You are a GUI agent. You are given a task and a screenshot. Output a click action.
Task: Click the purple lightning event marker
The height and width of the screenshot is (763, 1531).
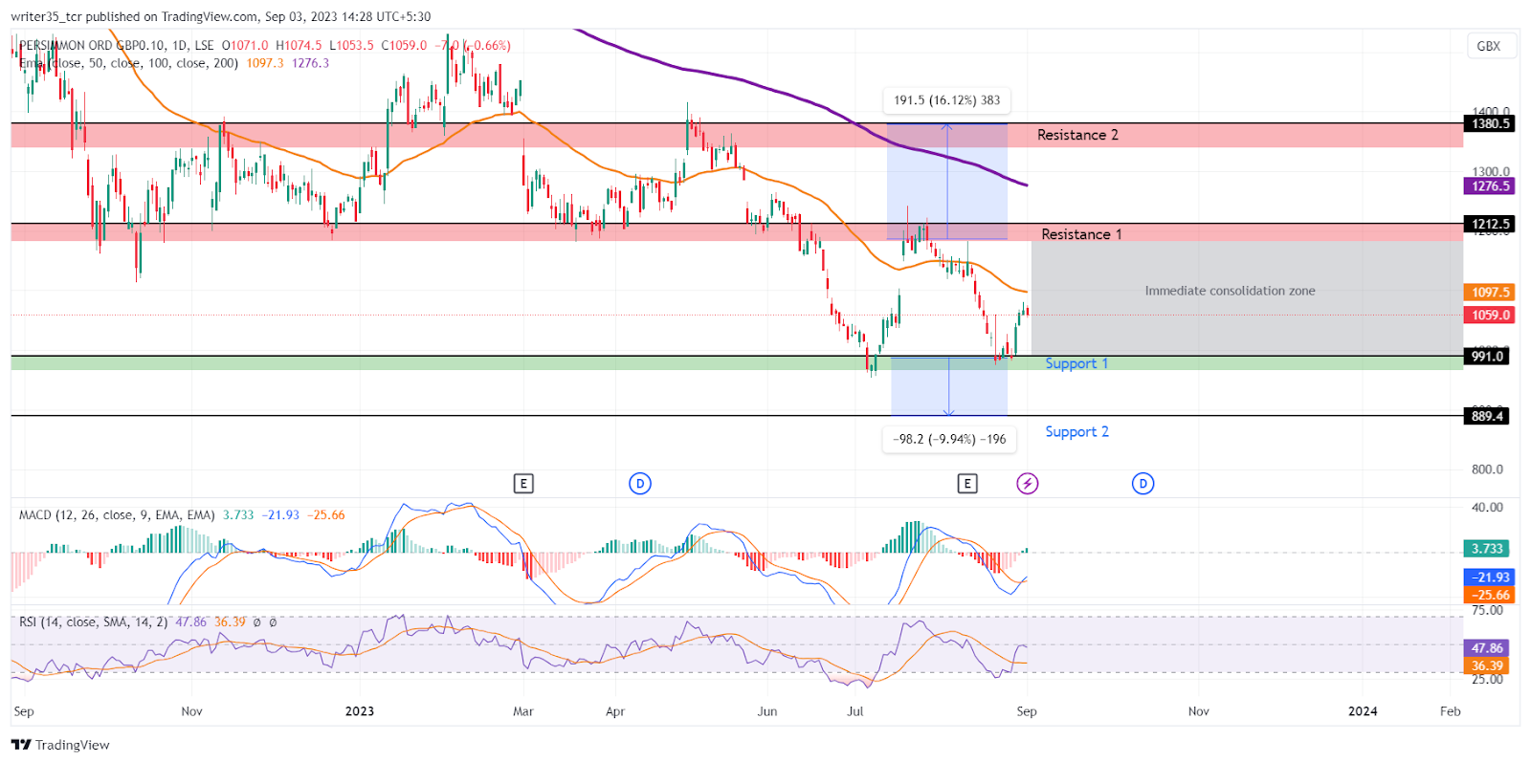(1028, 484)
